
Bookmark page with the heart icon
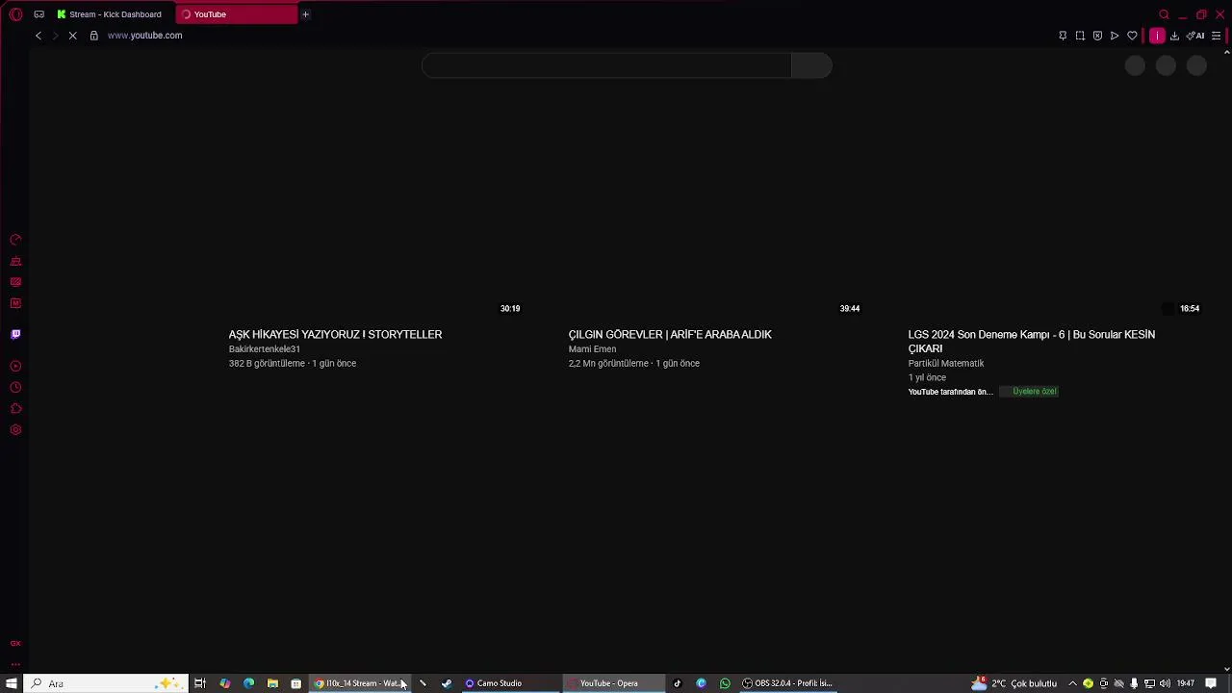[1132, 36]
